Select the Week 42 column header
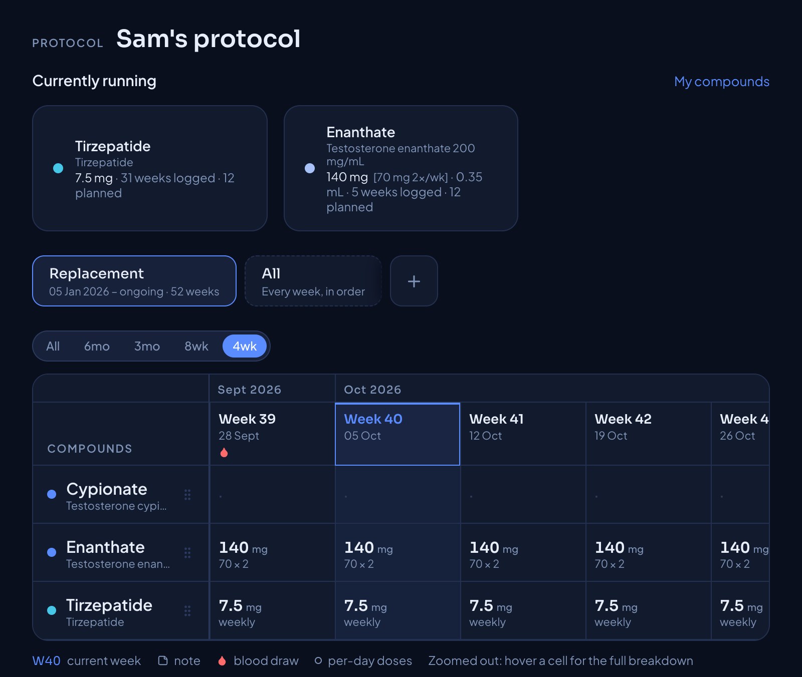Viewport: 802px width, 677px height. click(x=648, y=434)
